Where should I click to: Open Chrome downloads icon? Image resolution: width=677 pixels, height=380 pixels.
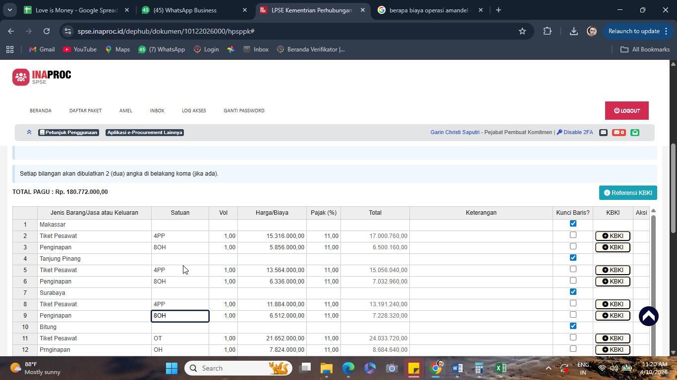pos(573,31)
